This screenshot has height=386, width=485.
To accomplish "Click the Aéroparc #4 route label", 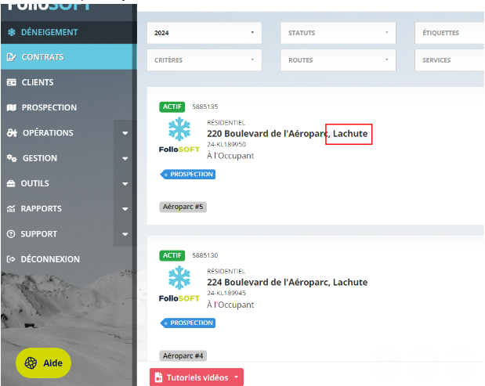I will pos(183,355).
